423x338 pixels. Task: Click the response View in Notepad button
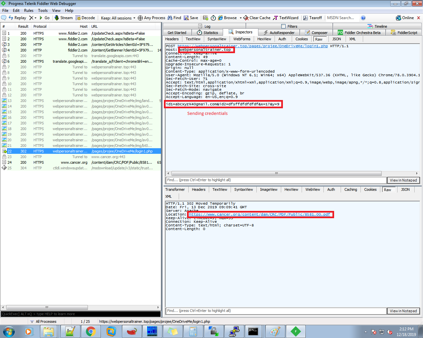pos(403,311)
